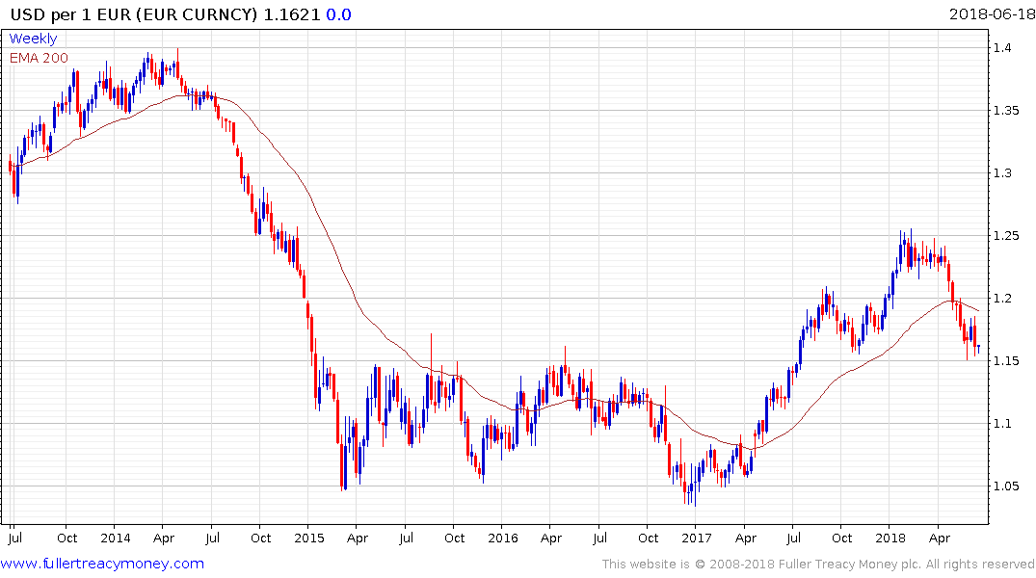Click the 'Oct' label before 2018
1036x578 pixels.
pos(841,539)
